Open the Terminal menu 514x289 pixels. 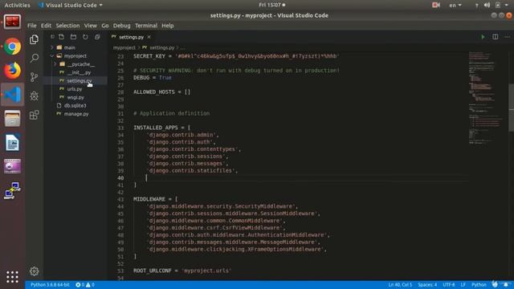click(146, 26)
